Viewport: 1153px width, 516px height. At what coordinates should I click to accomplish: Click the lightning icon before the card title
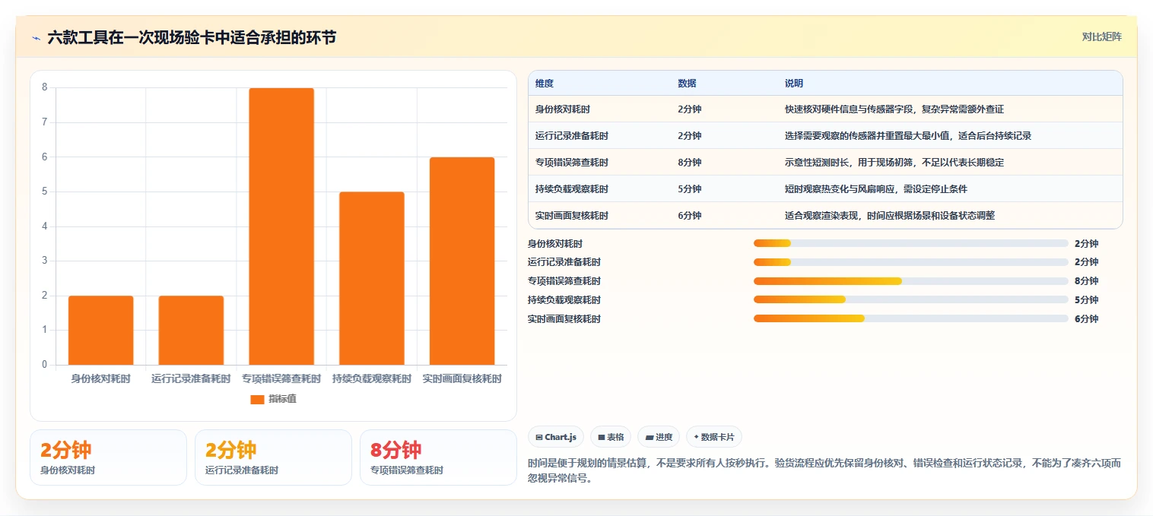click(x=36, y=38)
